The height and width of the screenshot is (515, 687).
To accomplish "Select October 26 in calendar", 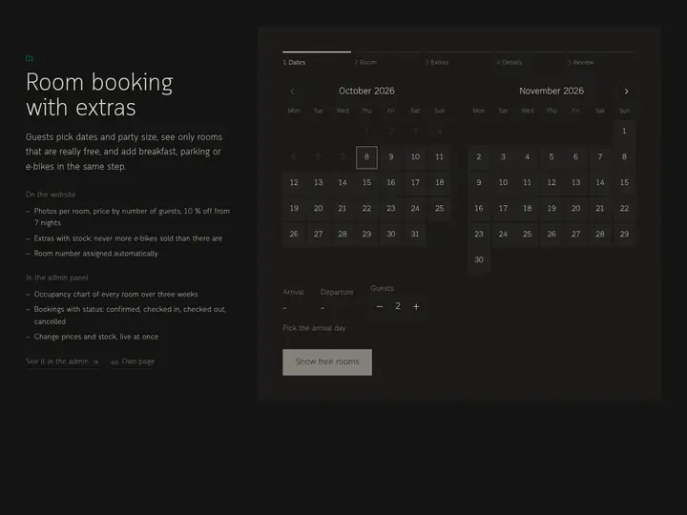I will pos(294,235).
